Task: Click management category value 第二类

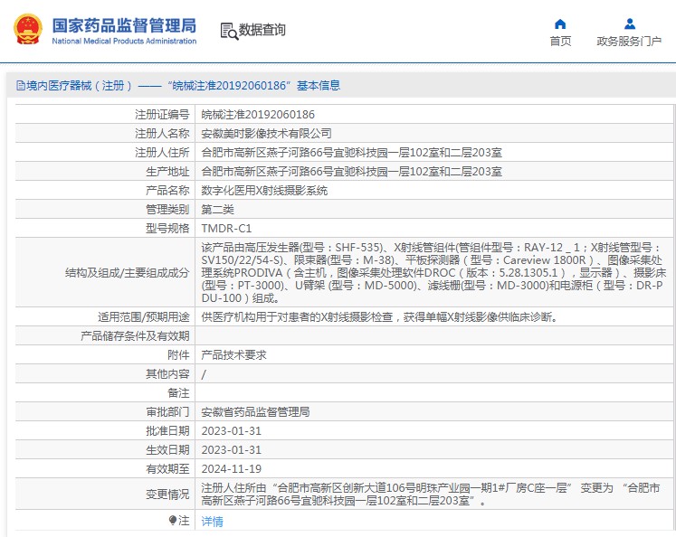Action: pos(218,210)
